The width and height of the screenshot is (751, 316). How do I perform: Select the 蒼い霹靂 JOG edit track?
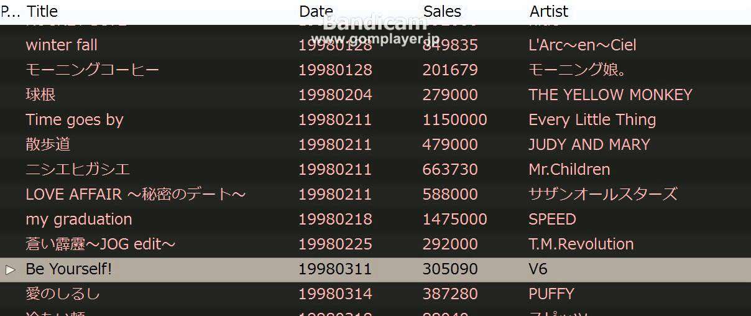tap(375, 244)
